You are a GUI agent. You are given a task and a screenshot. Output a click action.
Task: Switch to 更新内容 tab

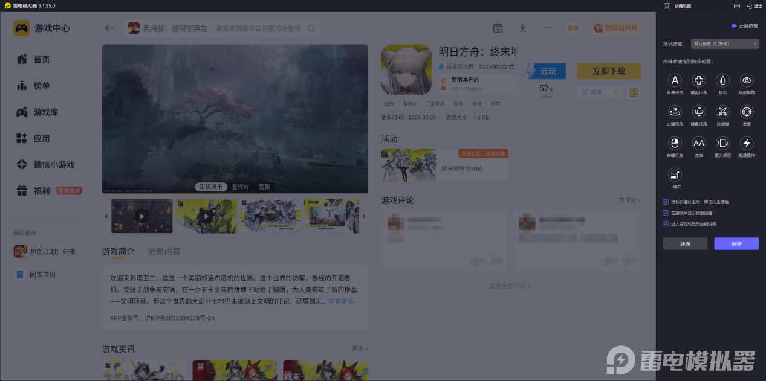click(x=164, y=251)
